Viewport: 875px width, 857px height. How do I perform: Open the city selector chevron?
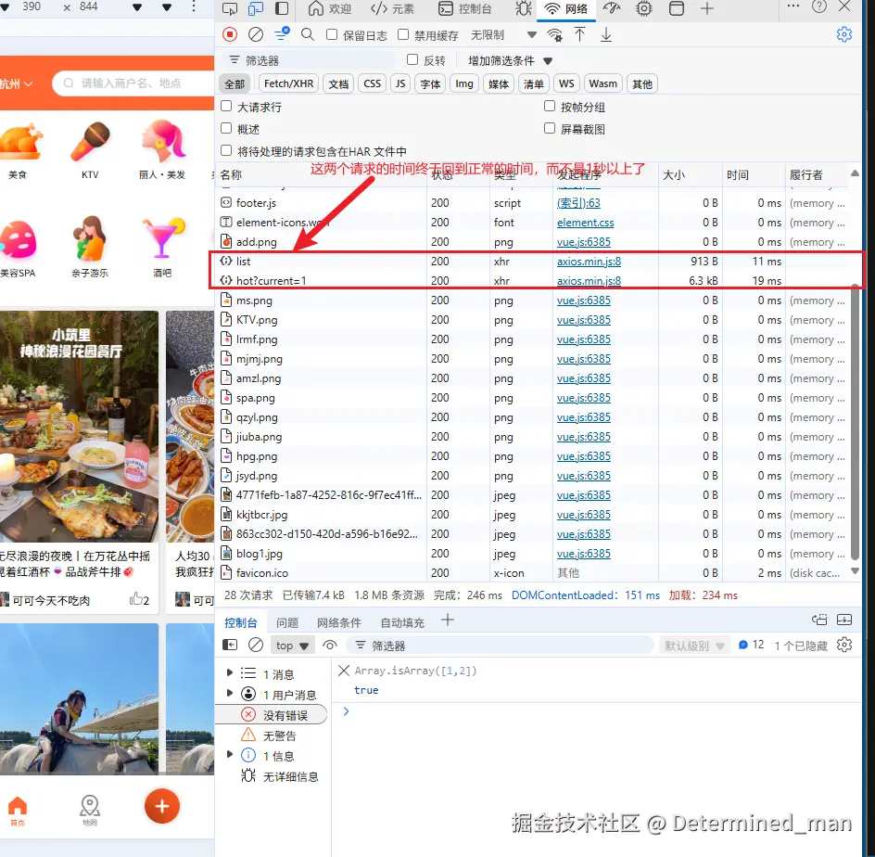[29, 83]
